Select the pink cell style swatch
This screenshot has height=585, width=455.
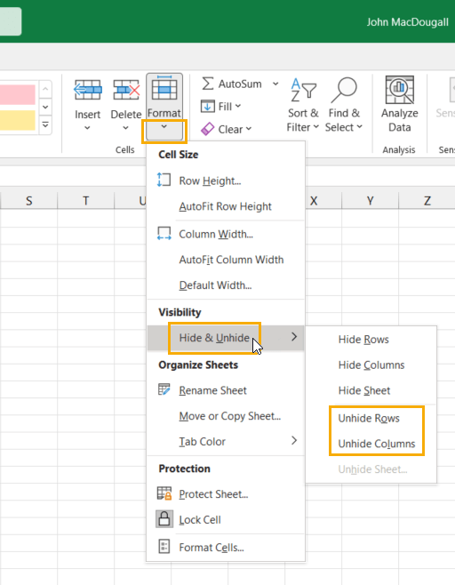tap(18, 94)
